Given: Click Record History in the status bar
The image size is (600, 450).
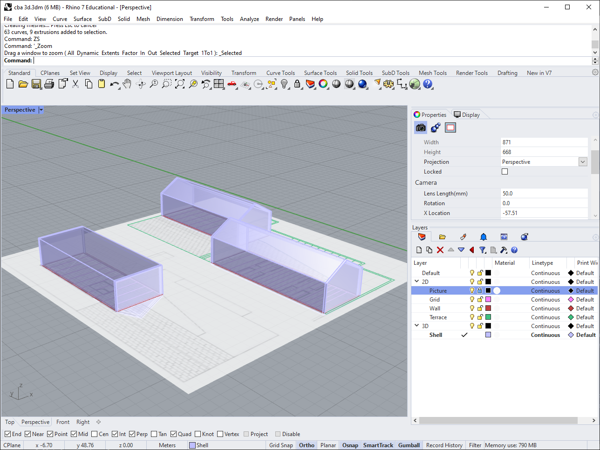Looking at the screenshot, I should tap(443, 445).
